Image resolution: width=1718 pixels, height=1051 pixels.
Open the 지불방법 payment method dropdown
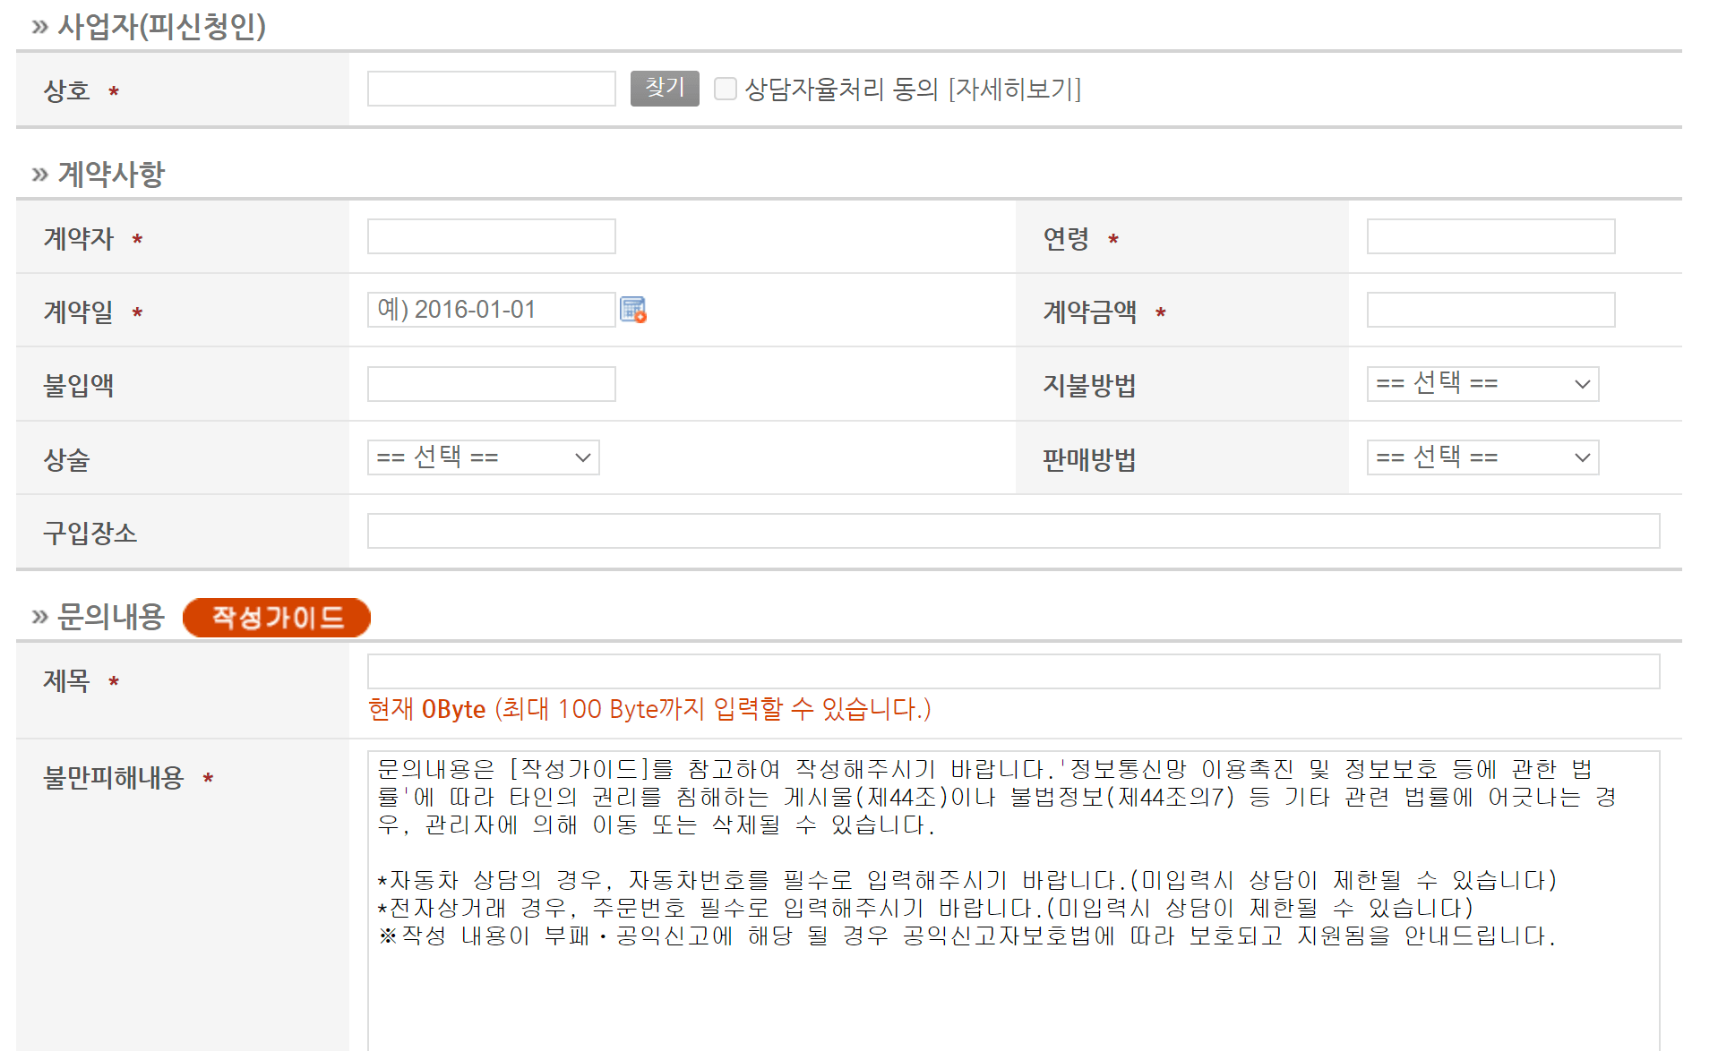tap(1482, 383)
